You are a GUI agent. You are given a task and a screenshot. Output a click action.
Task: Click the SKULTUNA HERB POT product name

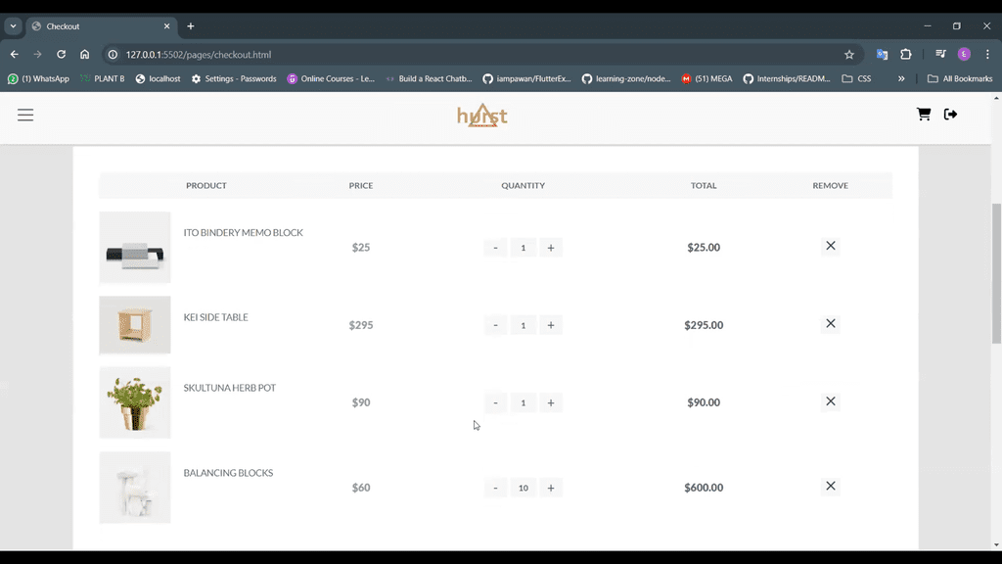[x=229, y=388]
